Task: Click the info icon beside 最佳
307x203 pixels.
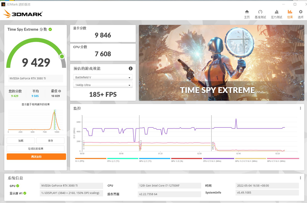Action: [x=60, y=91]
